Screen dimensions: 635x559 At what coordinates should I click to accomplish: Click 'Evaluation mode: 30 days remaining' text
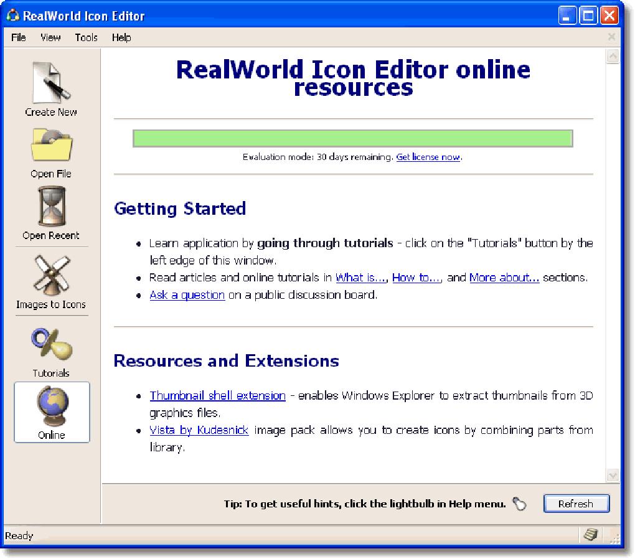coord(318,157)
